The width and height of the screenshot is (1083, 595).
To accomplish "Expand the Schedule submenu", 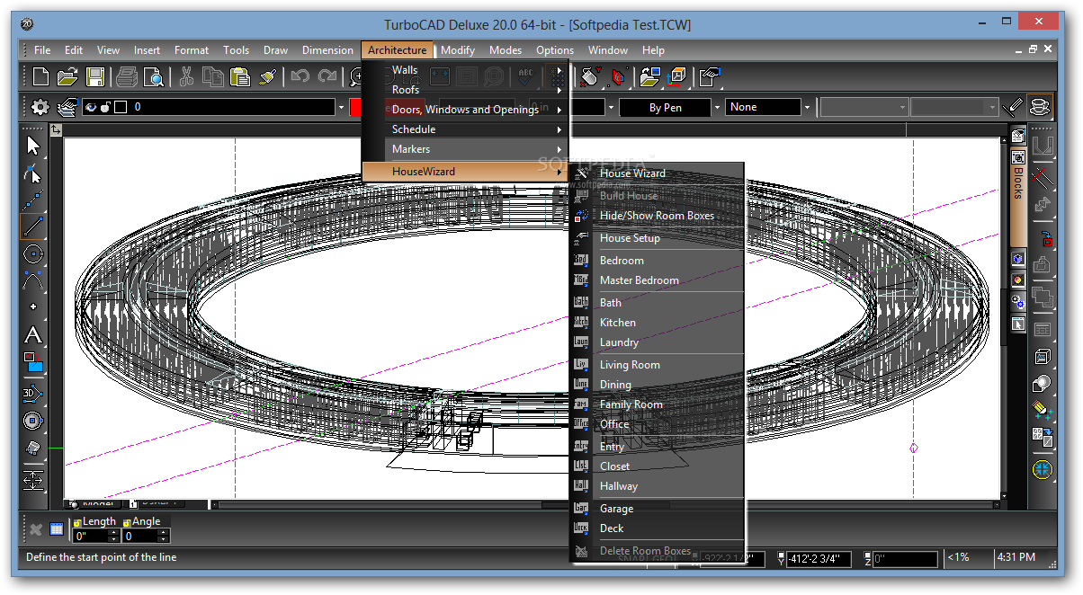I will coord(465,129).
